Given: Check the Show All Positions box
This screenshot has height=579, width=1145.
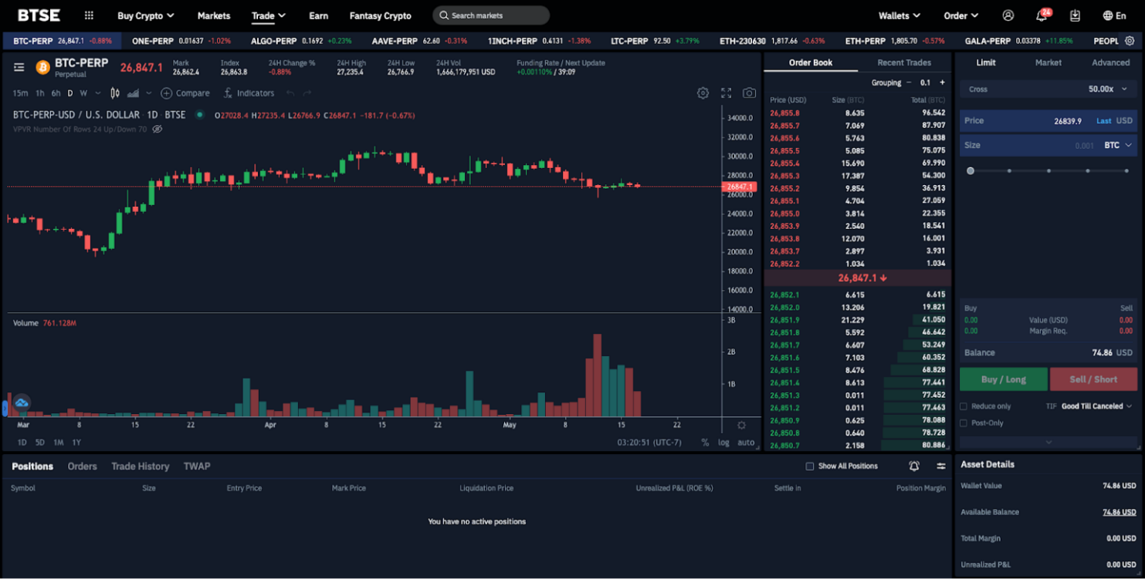Looking at the screenshot, I should click(x=809, y=466).
